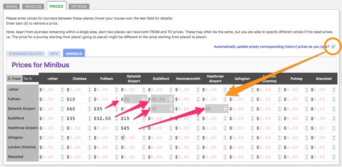The height and width of the screenshot is (167, 342).
Task: Click the 'Putney' column header
Action: tap(297, 79)
